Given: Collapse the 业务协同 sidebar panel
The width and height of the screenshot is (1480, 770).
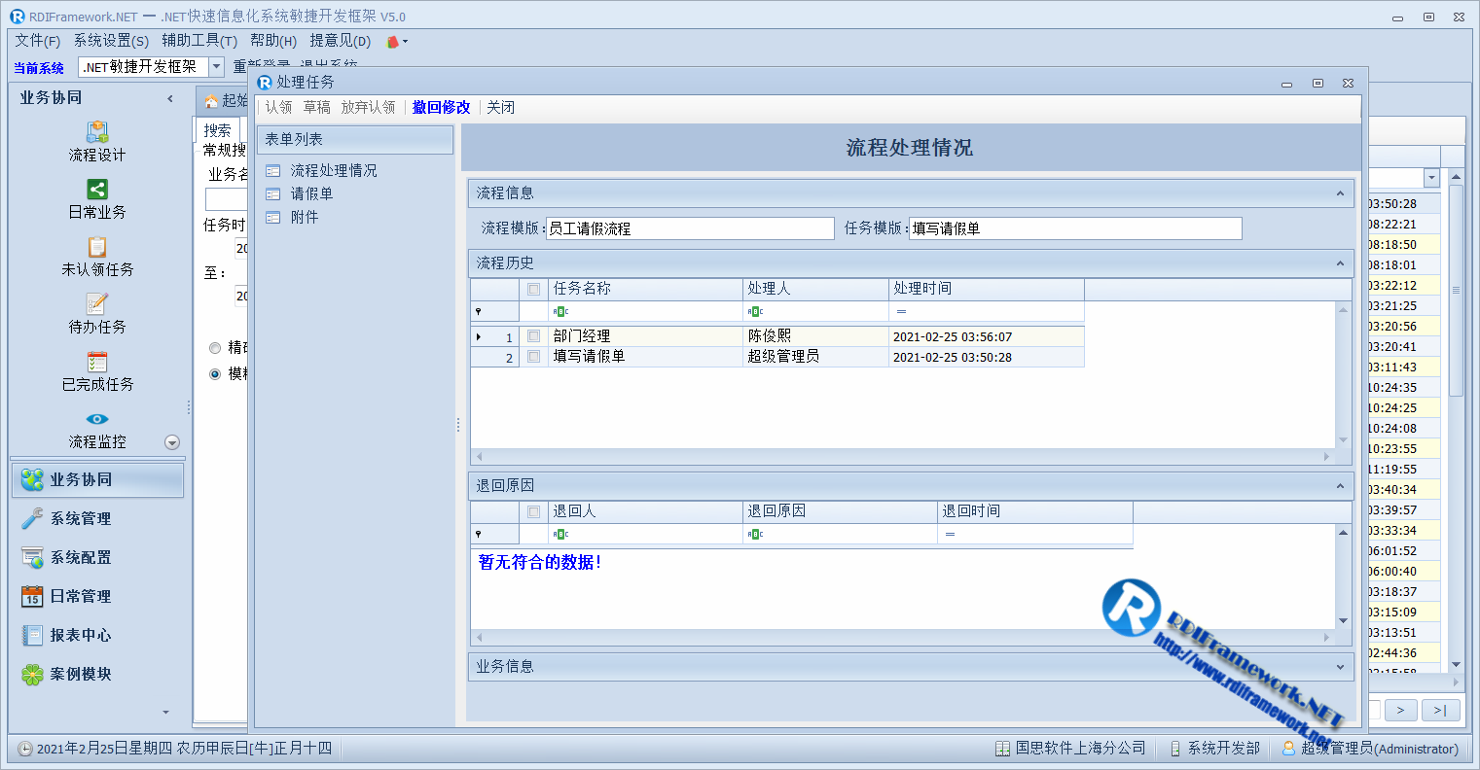Looking at the screenshot, I should (170, 98).
